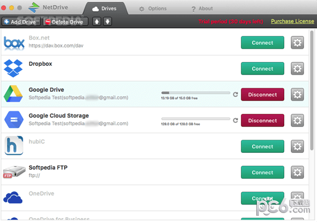This screenshot has width=317, height=222.
Task: Select the Google Cloud Storage hexagon icon
Action: pos(14,120)
